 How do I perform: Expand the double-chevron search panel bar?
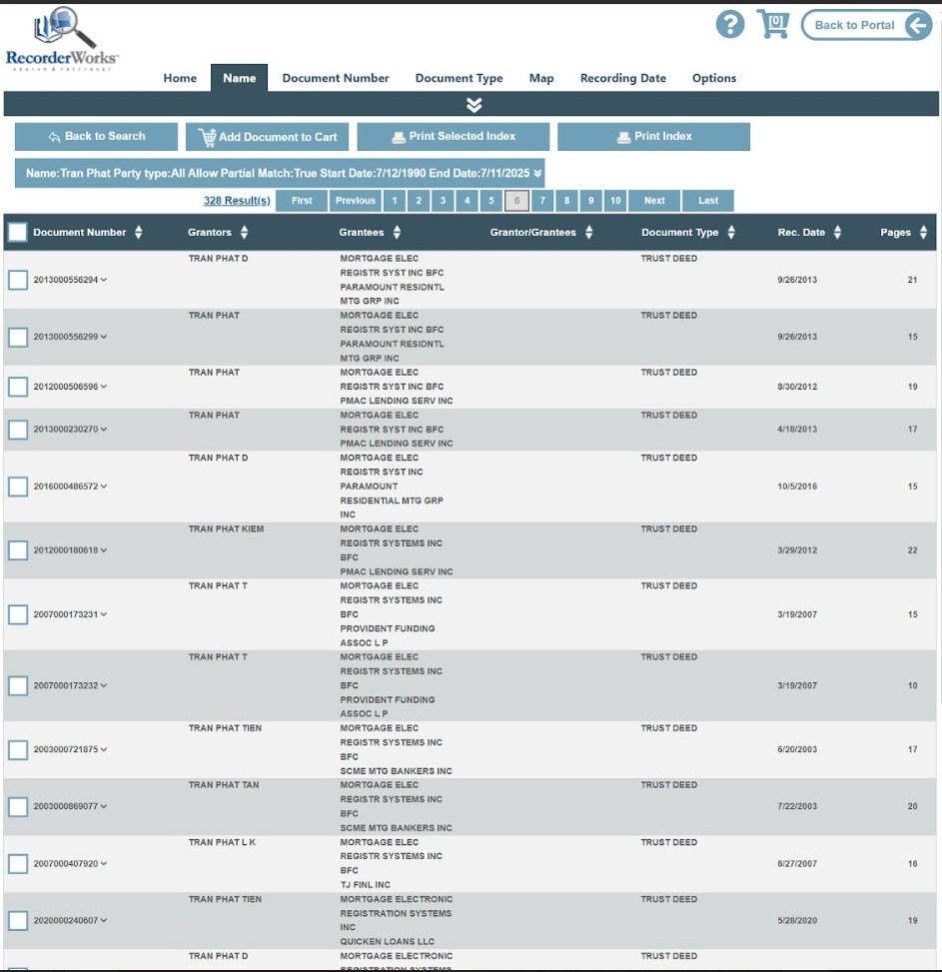(472, 105)
